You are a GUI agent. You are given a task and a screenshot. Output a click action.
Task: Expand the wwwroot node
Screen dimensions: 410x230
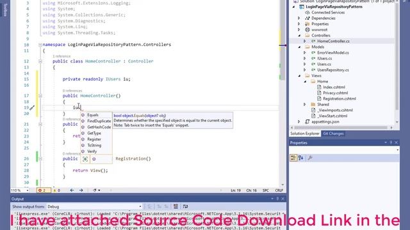pos(299,30)
